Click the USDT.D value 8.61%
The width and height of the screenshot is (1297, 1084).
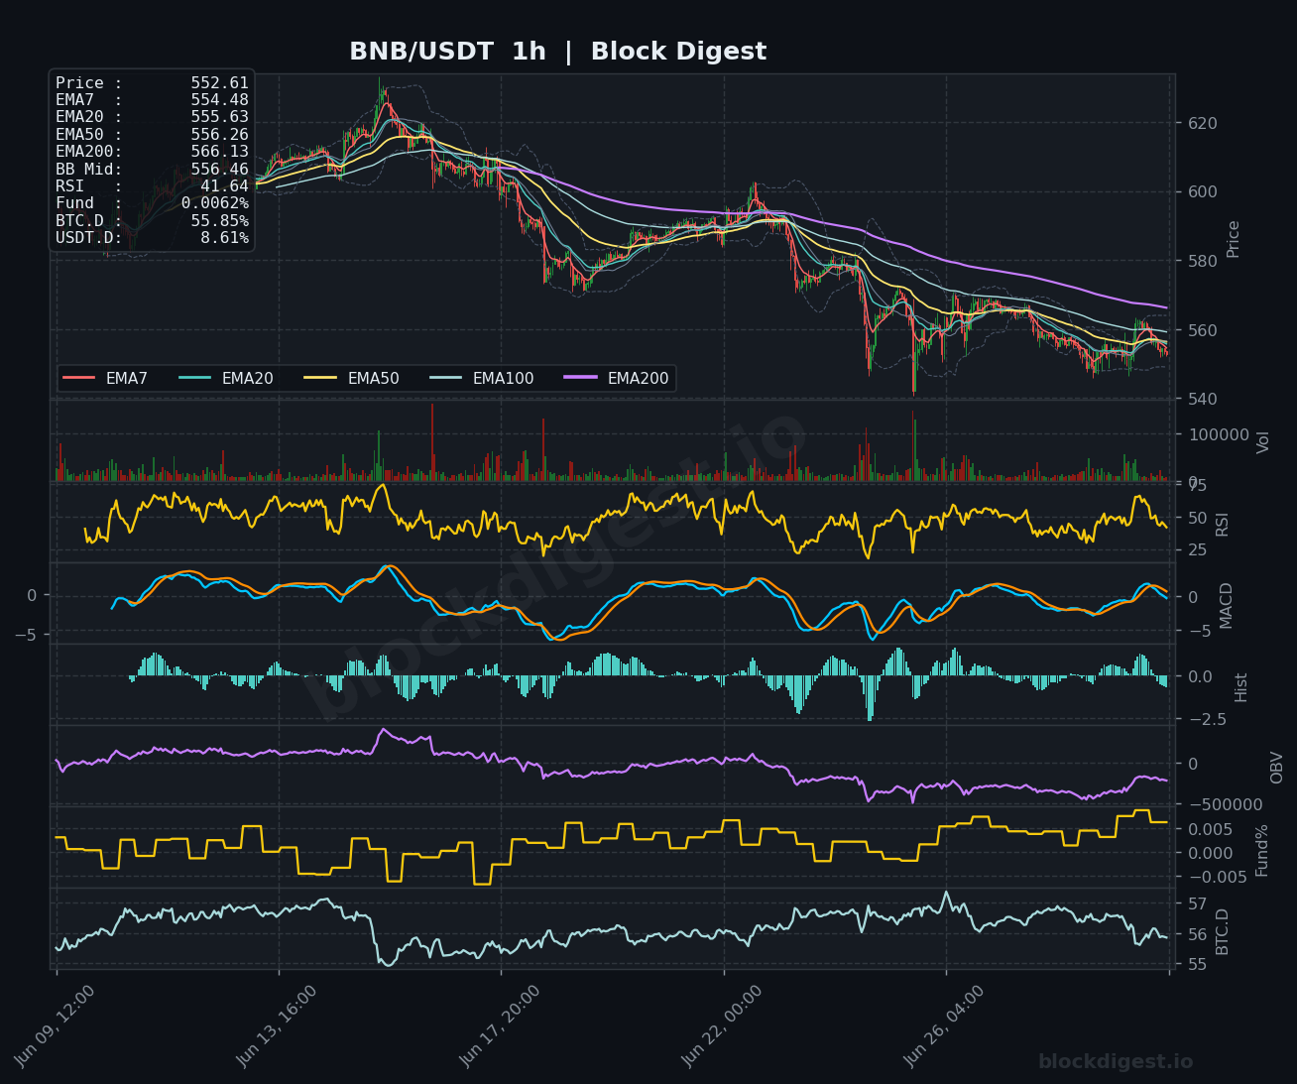click(224, 238)
